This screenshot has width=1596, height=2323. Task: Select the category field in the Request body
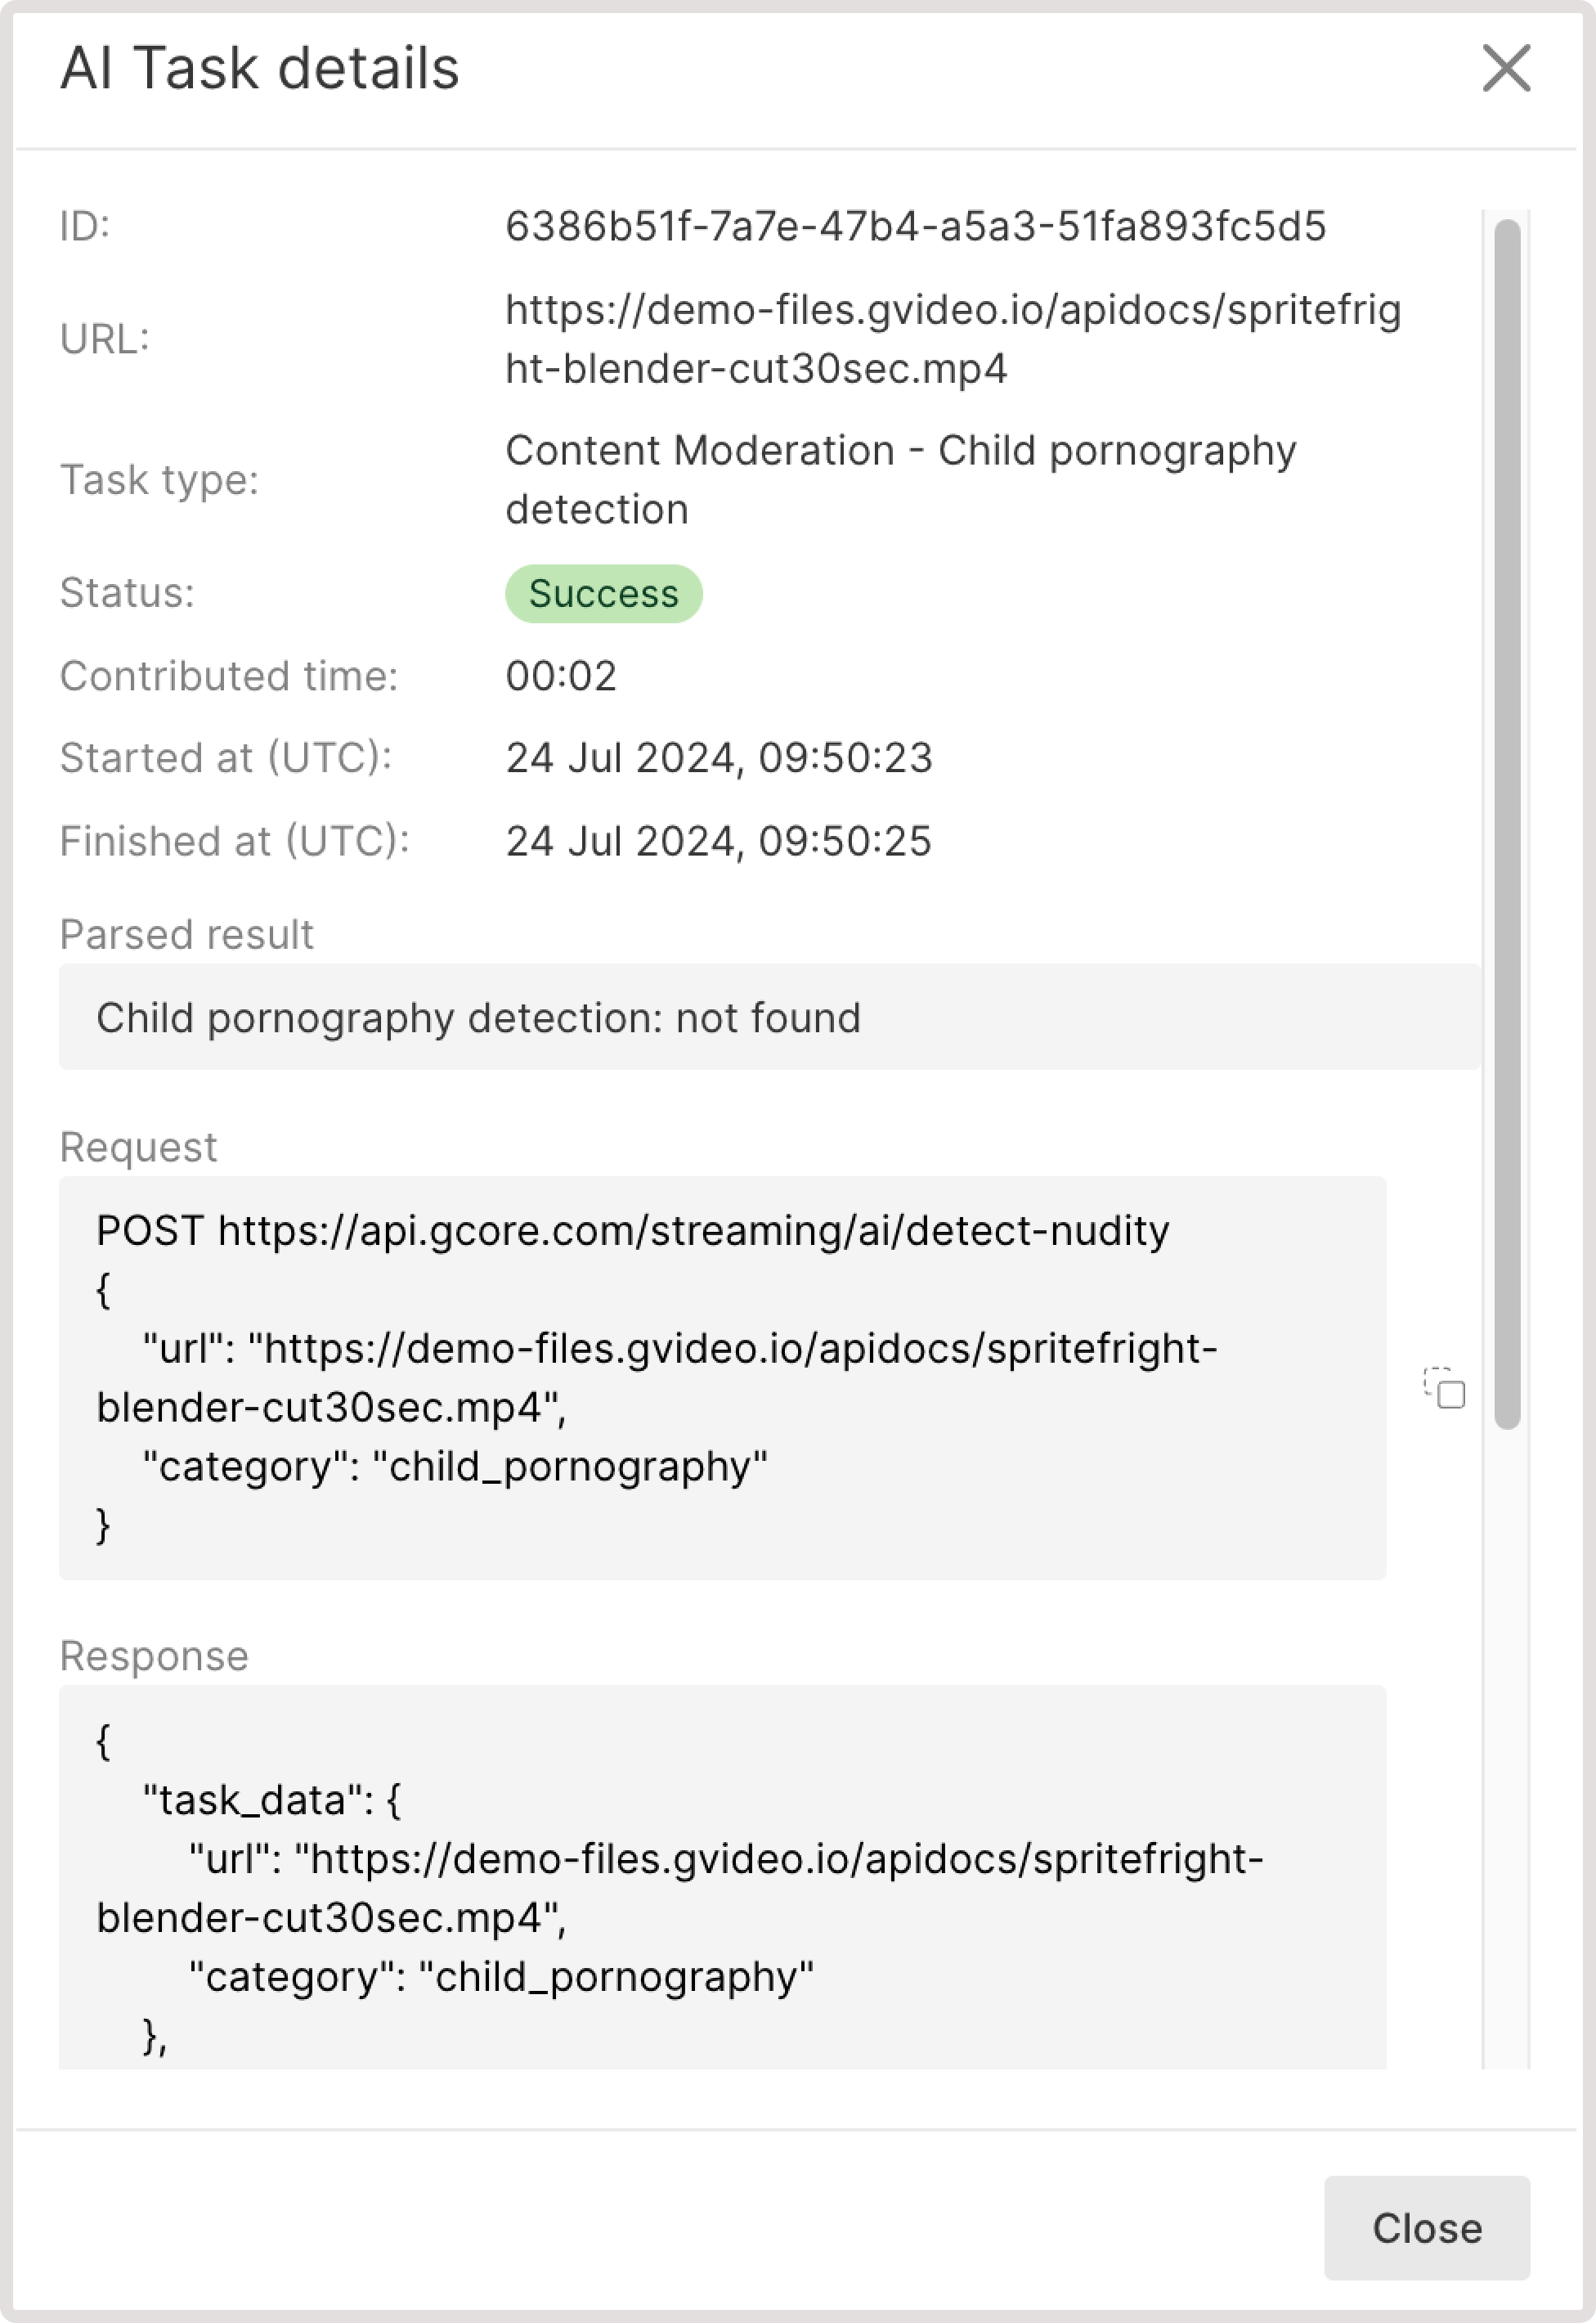point(456,1467)
